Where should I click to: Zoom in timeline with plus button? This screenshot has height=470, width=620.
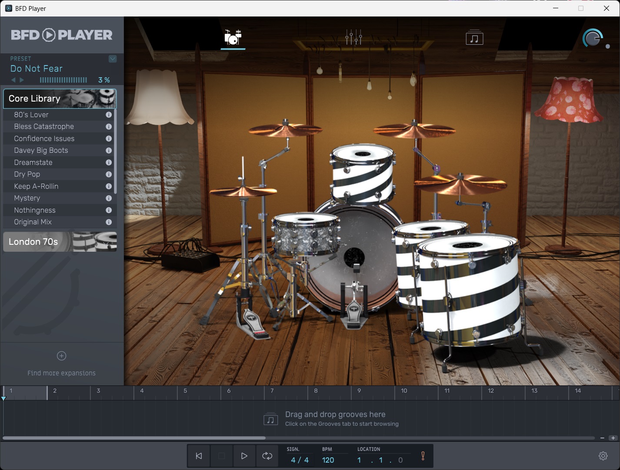(613, 438)
